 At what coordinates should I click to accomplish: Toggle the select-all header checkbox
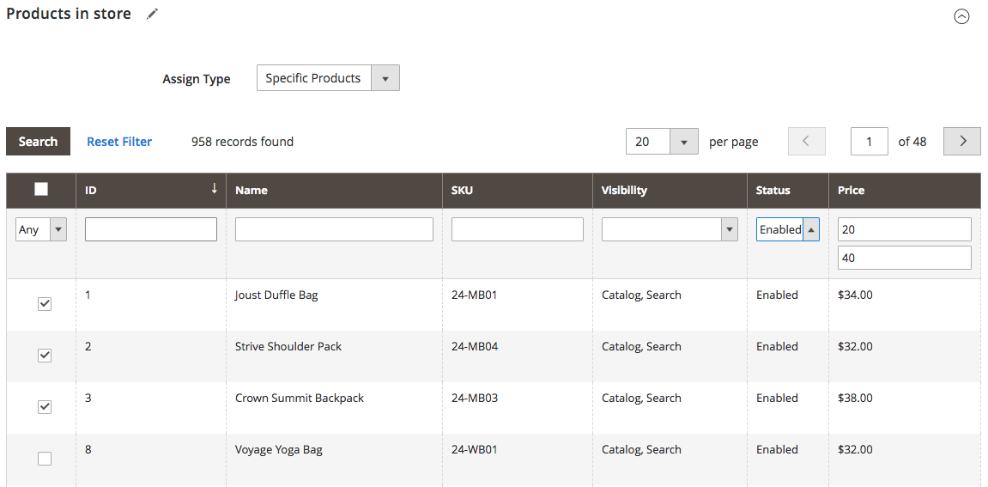(x=41, y=189)
